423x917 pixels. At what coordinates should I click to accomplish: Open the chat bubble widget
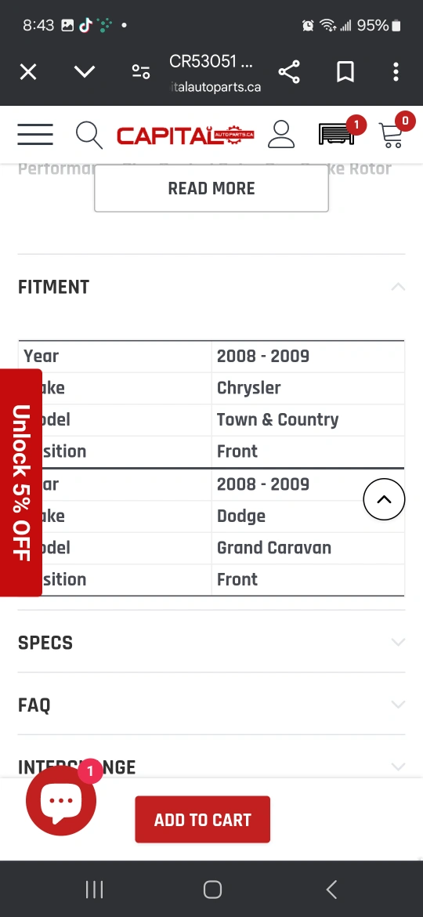61,800
